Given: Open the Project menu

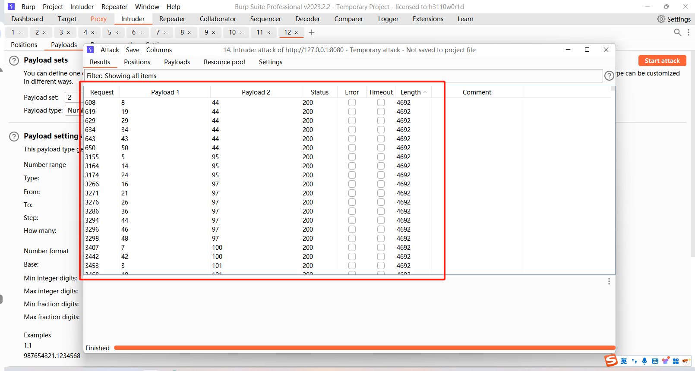Looking at the screenshot, I should point(53,7).
